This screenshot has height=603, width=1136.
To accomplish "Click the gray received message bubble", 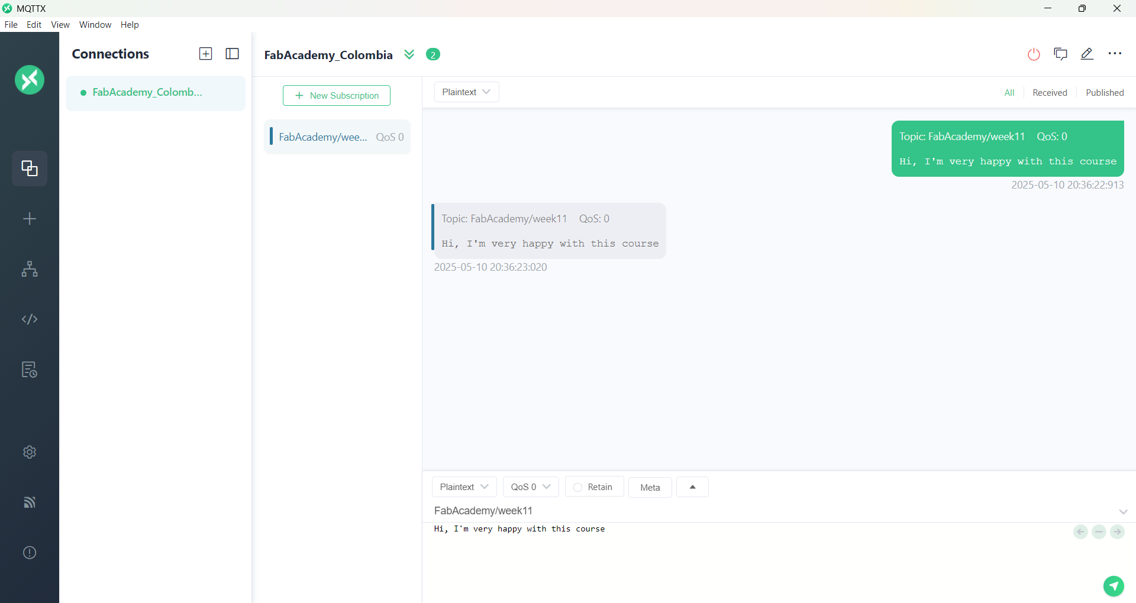I will (x=549, y=231).
